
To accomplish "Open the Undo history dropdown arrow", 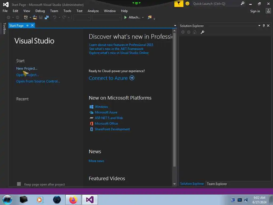I will [x=59, y=17].
